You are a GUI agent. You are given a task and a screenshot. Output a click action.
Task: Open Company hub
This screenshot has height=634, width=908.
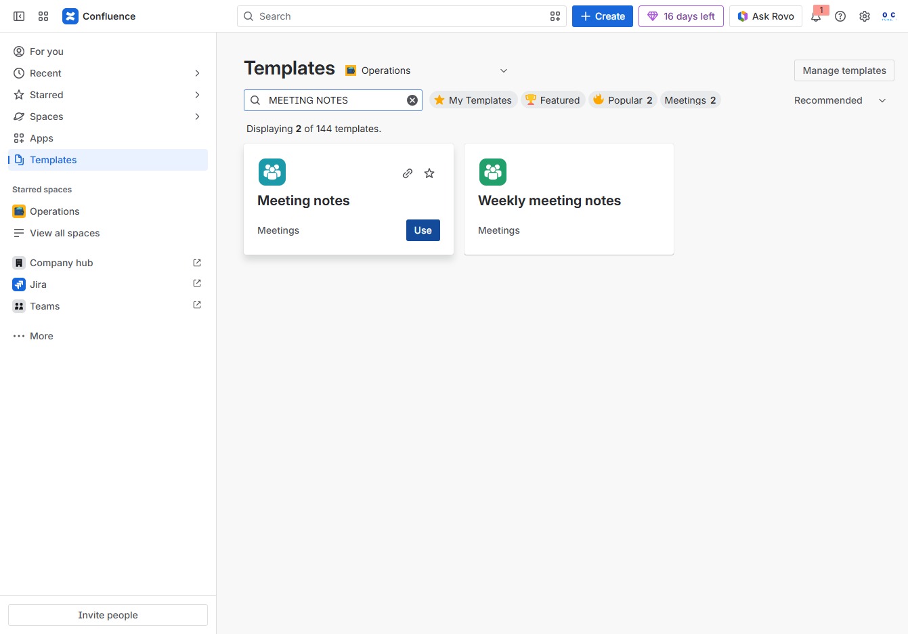click(108, 263)
